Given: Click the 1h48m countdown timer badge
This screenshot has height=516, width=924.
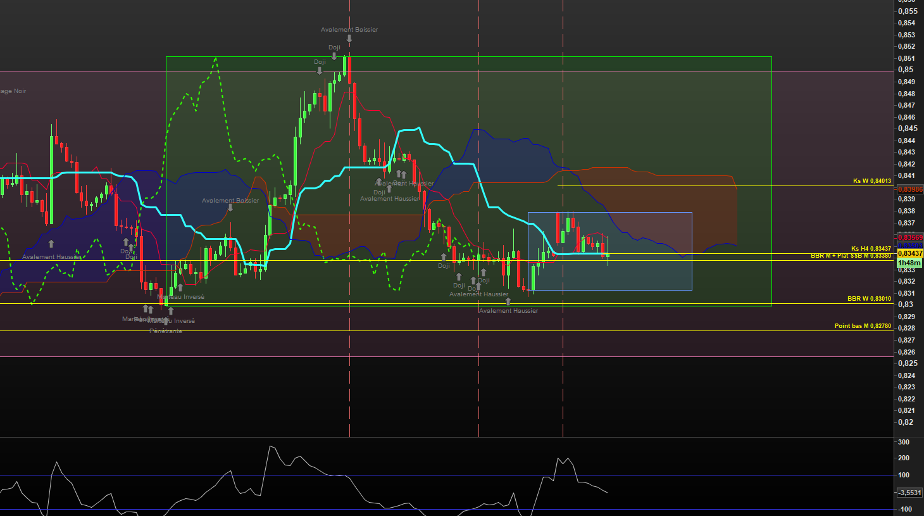Looking at the screenshot, I should [909, 263].
